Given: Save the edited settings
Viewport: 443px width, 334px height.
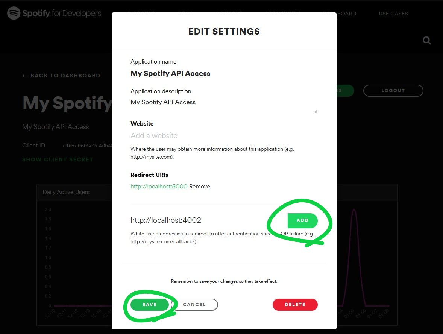Looking at the screenshot, I should click(149, 305).
